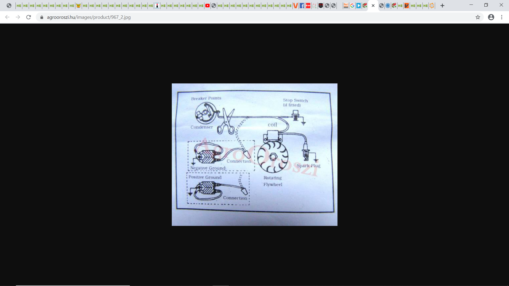Open a new tab
Viewport: 509px width, 286px height.
point(442,6)
